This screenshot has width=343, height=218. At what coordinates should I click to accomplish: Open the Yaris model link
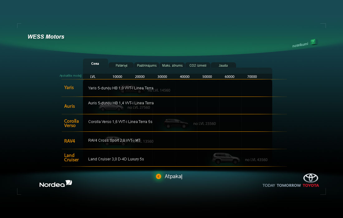tap(69, 88)
